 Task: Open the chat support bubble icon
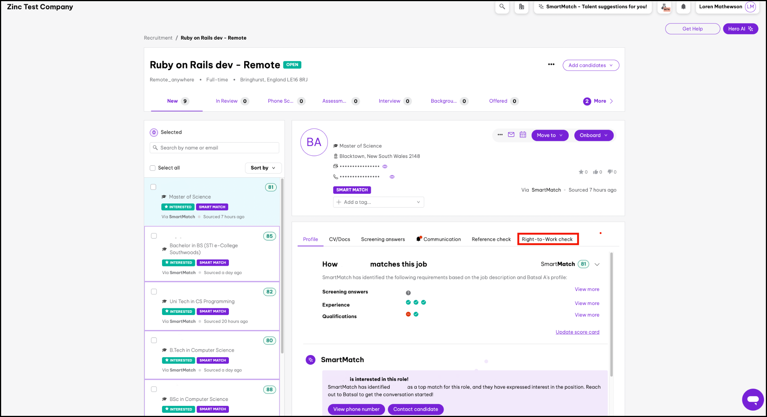point(752,399)
